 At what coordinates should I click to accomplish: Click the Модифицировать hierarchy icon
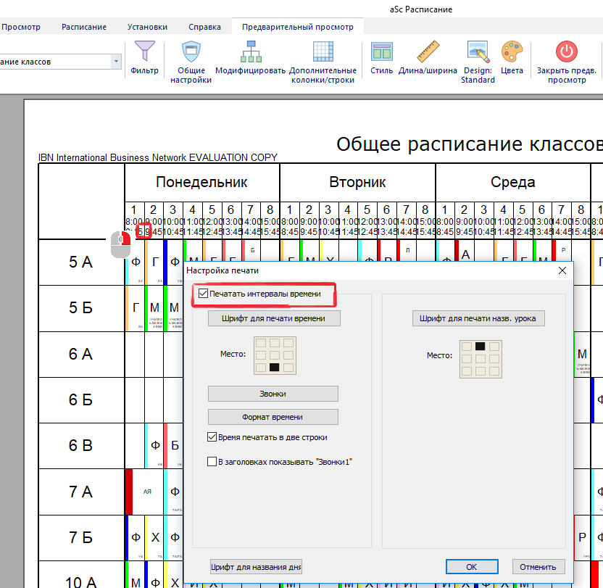[x=251, y=52]
